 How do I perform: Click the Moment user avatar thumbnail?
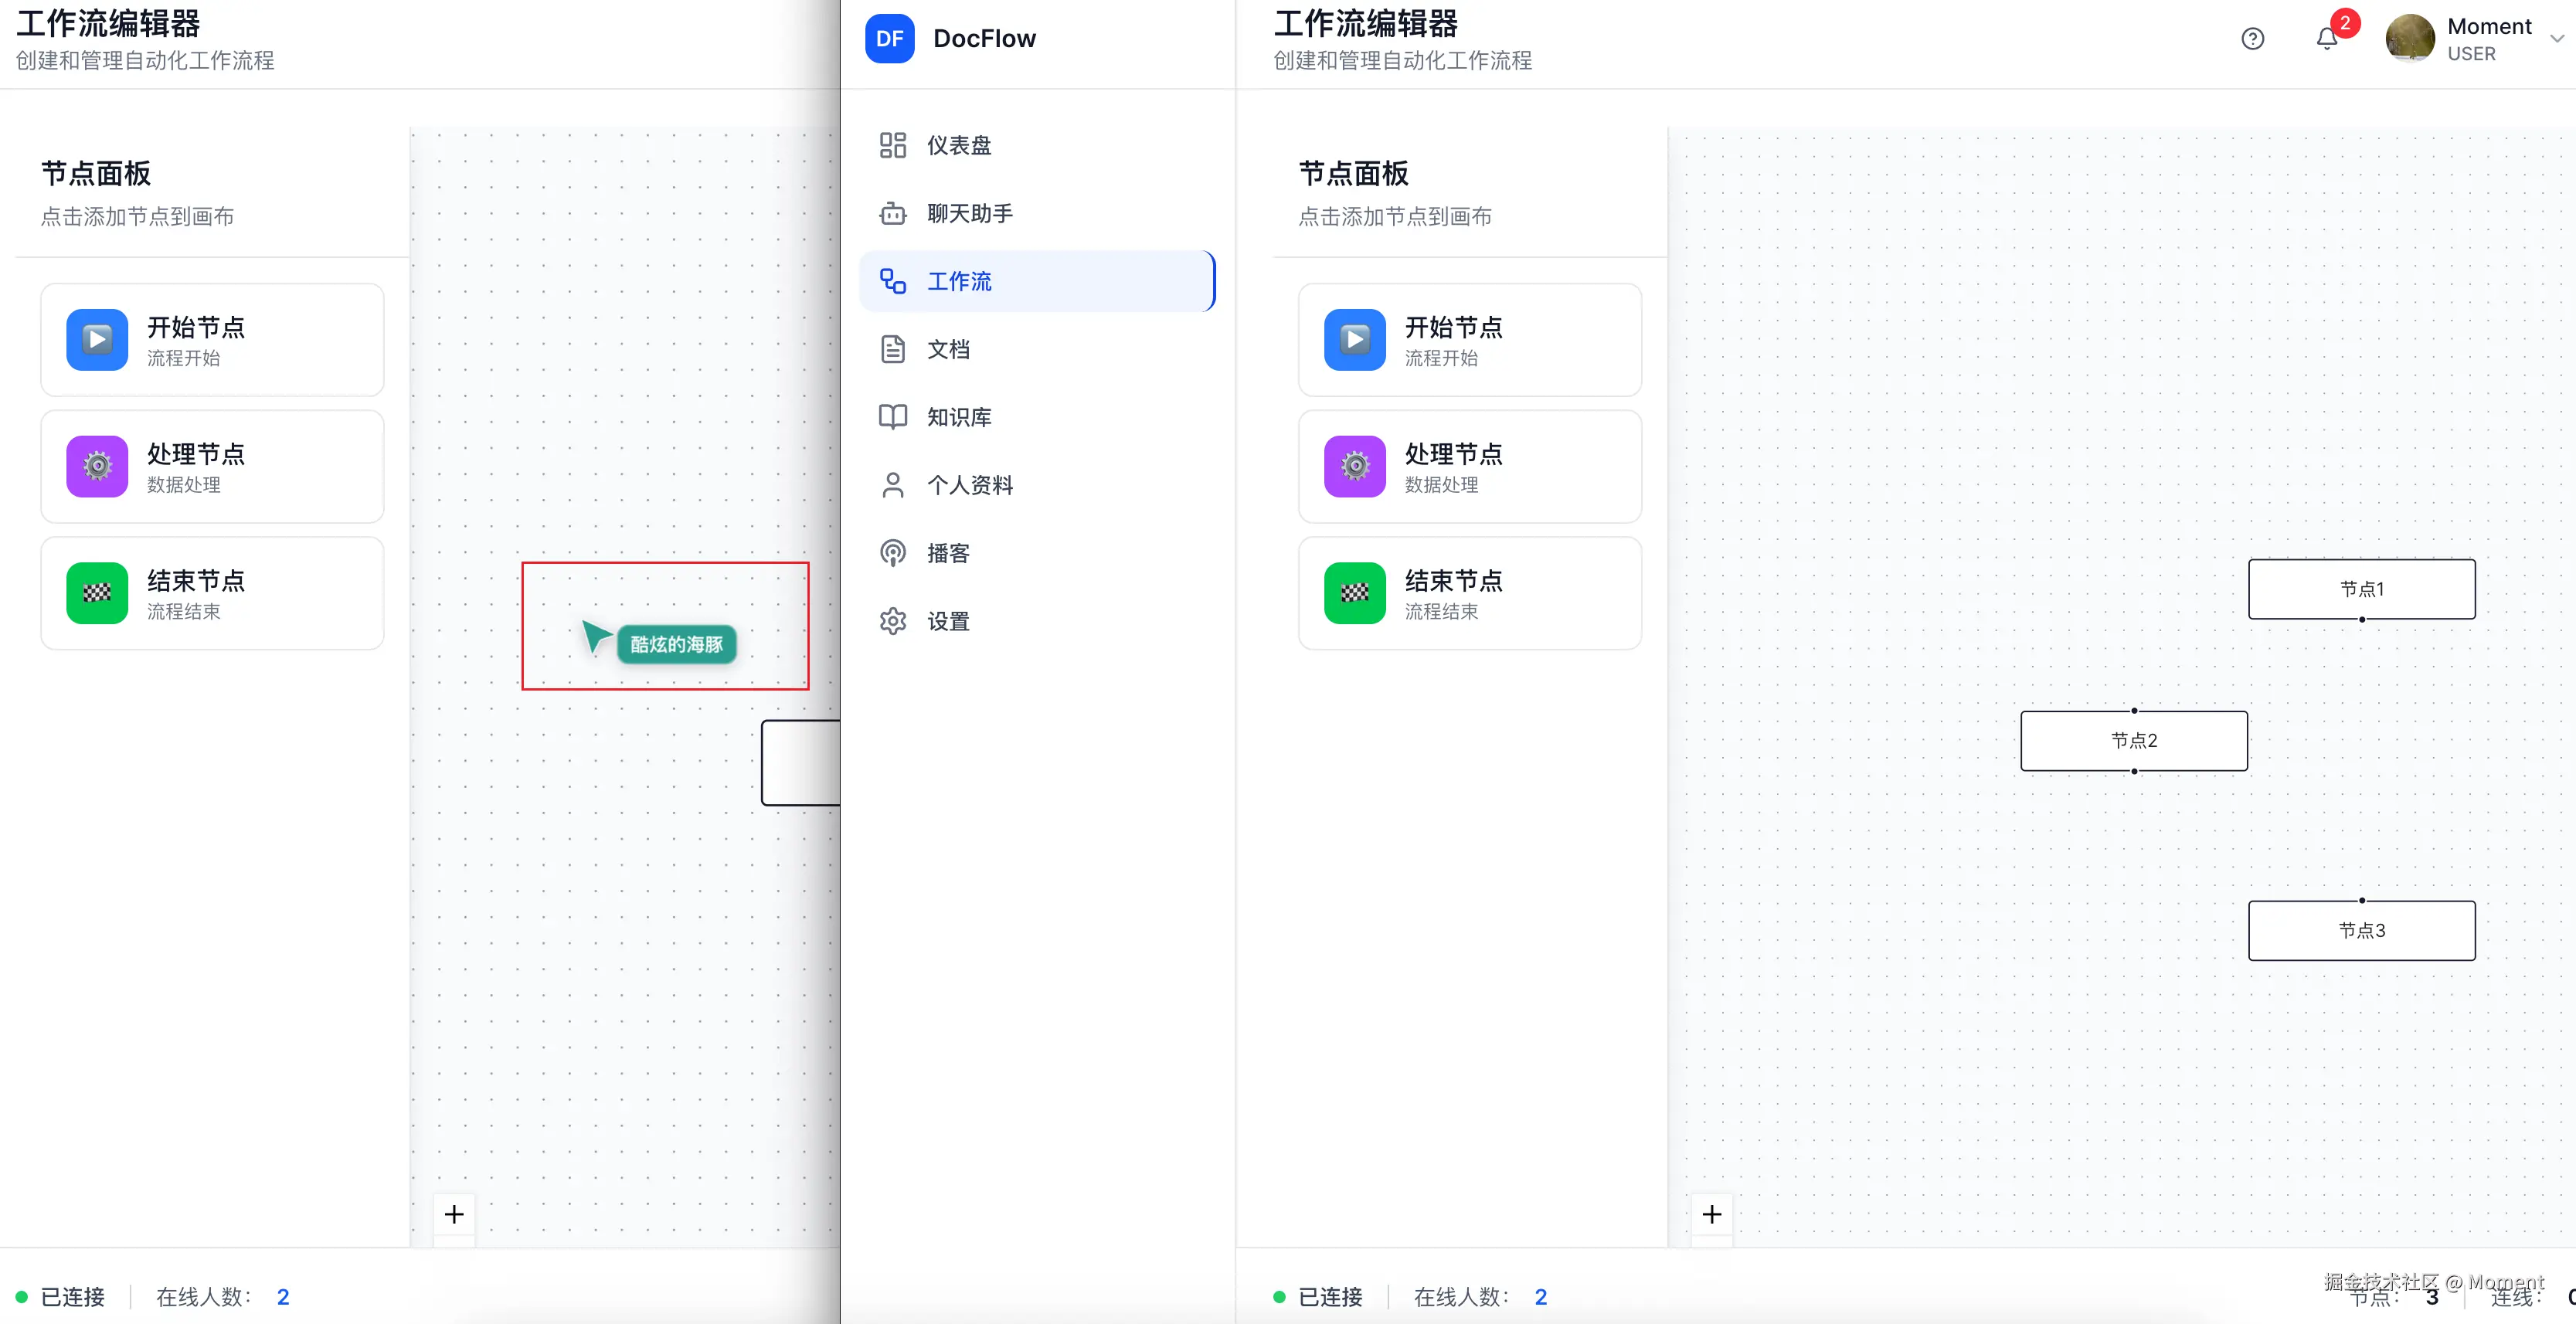(2410, 38)
